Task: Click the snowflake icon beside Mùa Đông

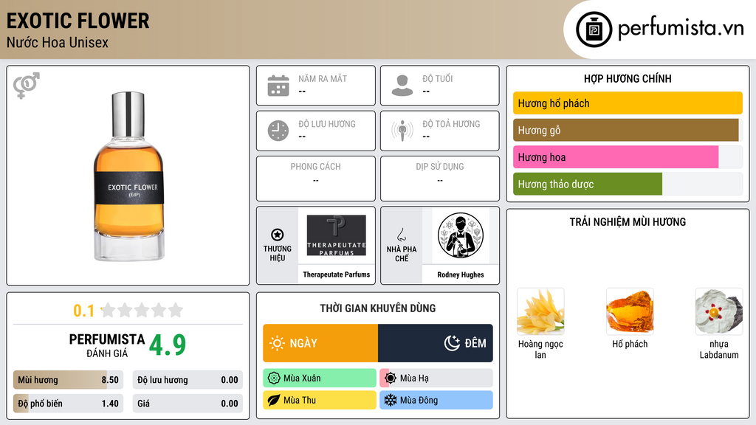Action: (x=391, y=400)
